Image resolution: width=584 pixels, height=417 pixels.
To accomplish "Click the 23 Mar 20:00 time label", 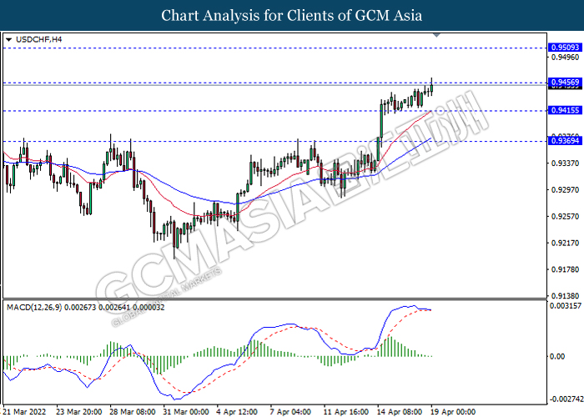I will [x=79, y=412].
